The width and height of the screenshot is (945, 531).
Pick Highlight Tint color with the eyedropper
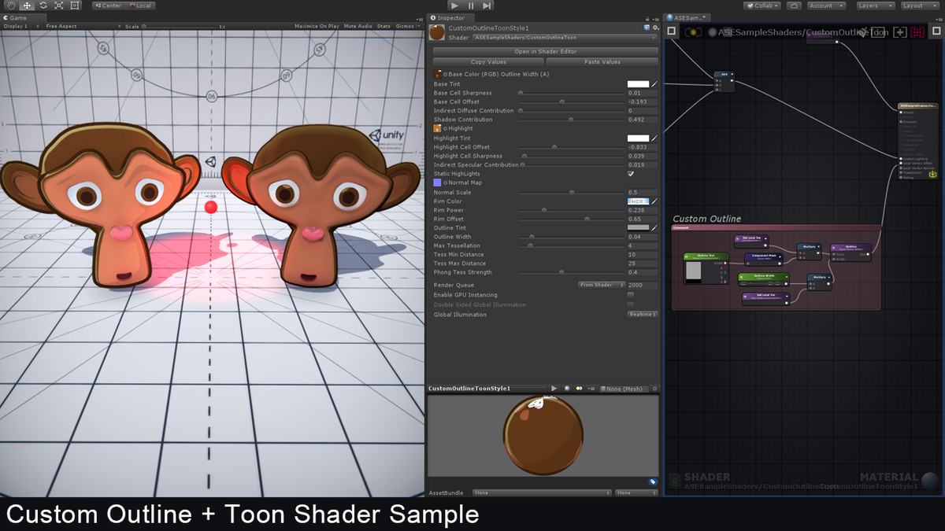654,138
